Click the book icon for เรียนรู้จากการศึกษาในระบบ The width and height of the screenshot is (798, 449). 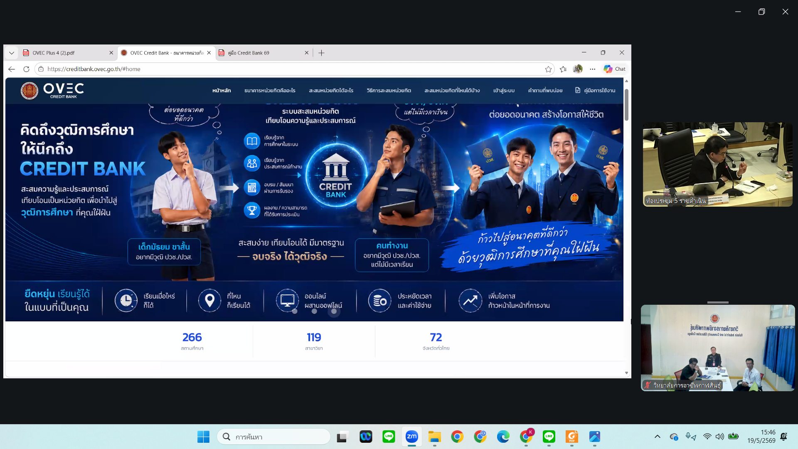pos(252,141)
